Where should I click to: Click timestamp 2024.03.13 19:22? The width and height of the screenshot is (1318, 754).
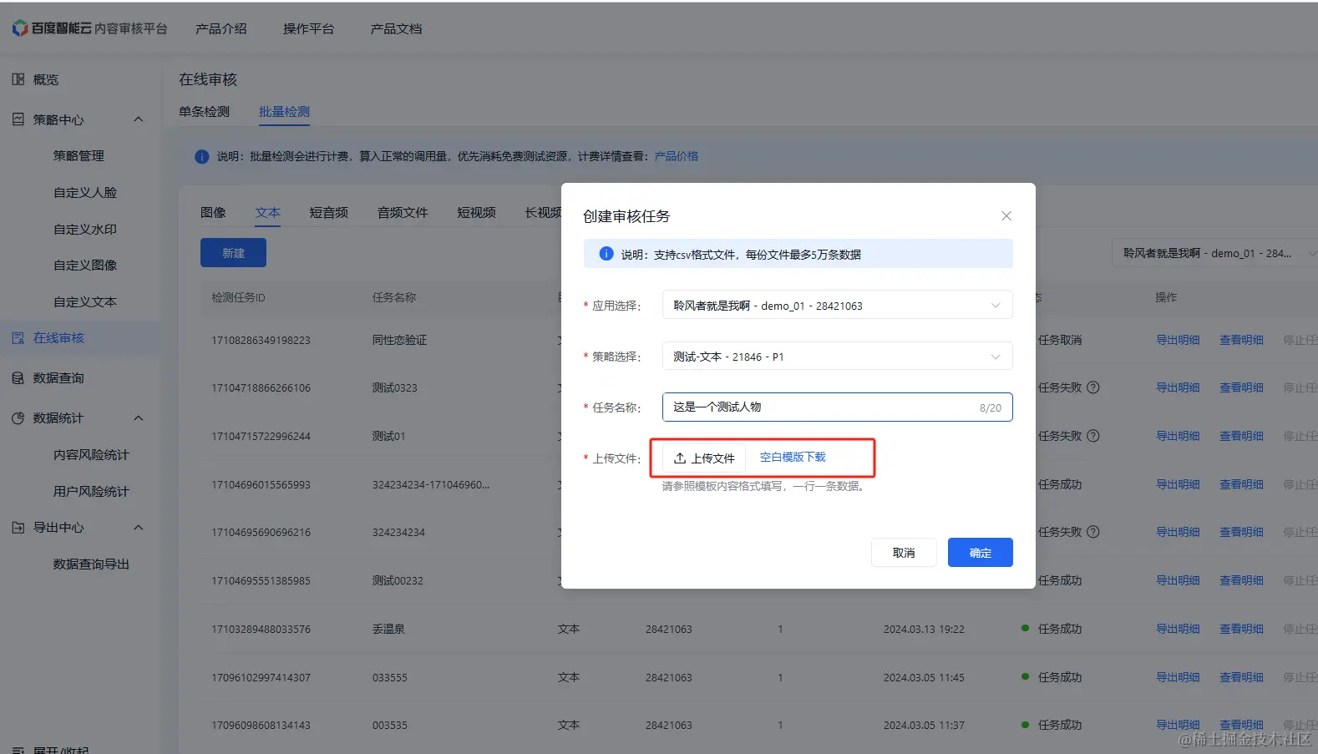[x=924, y=630]
